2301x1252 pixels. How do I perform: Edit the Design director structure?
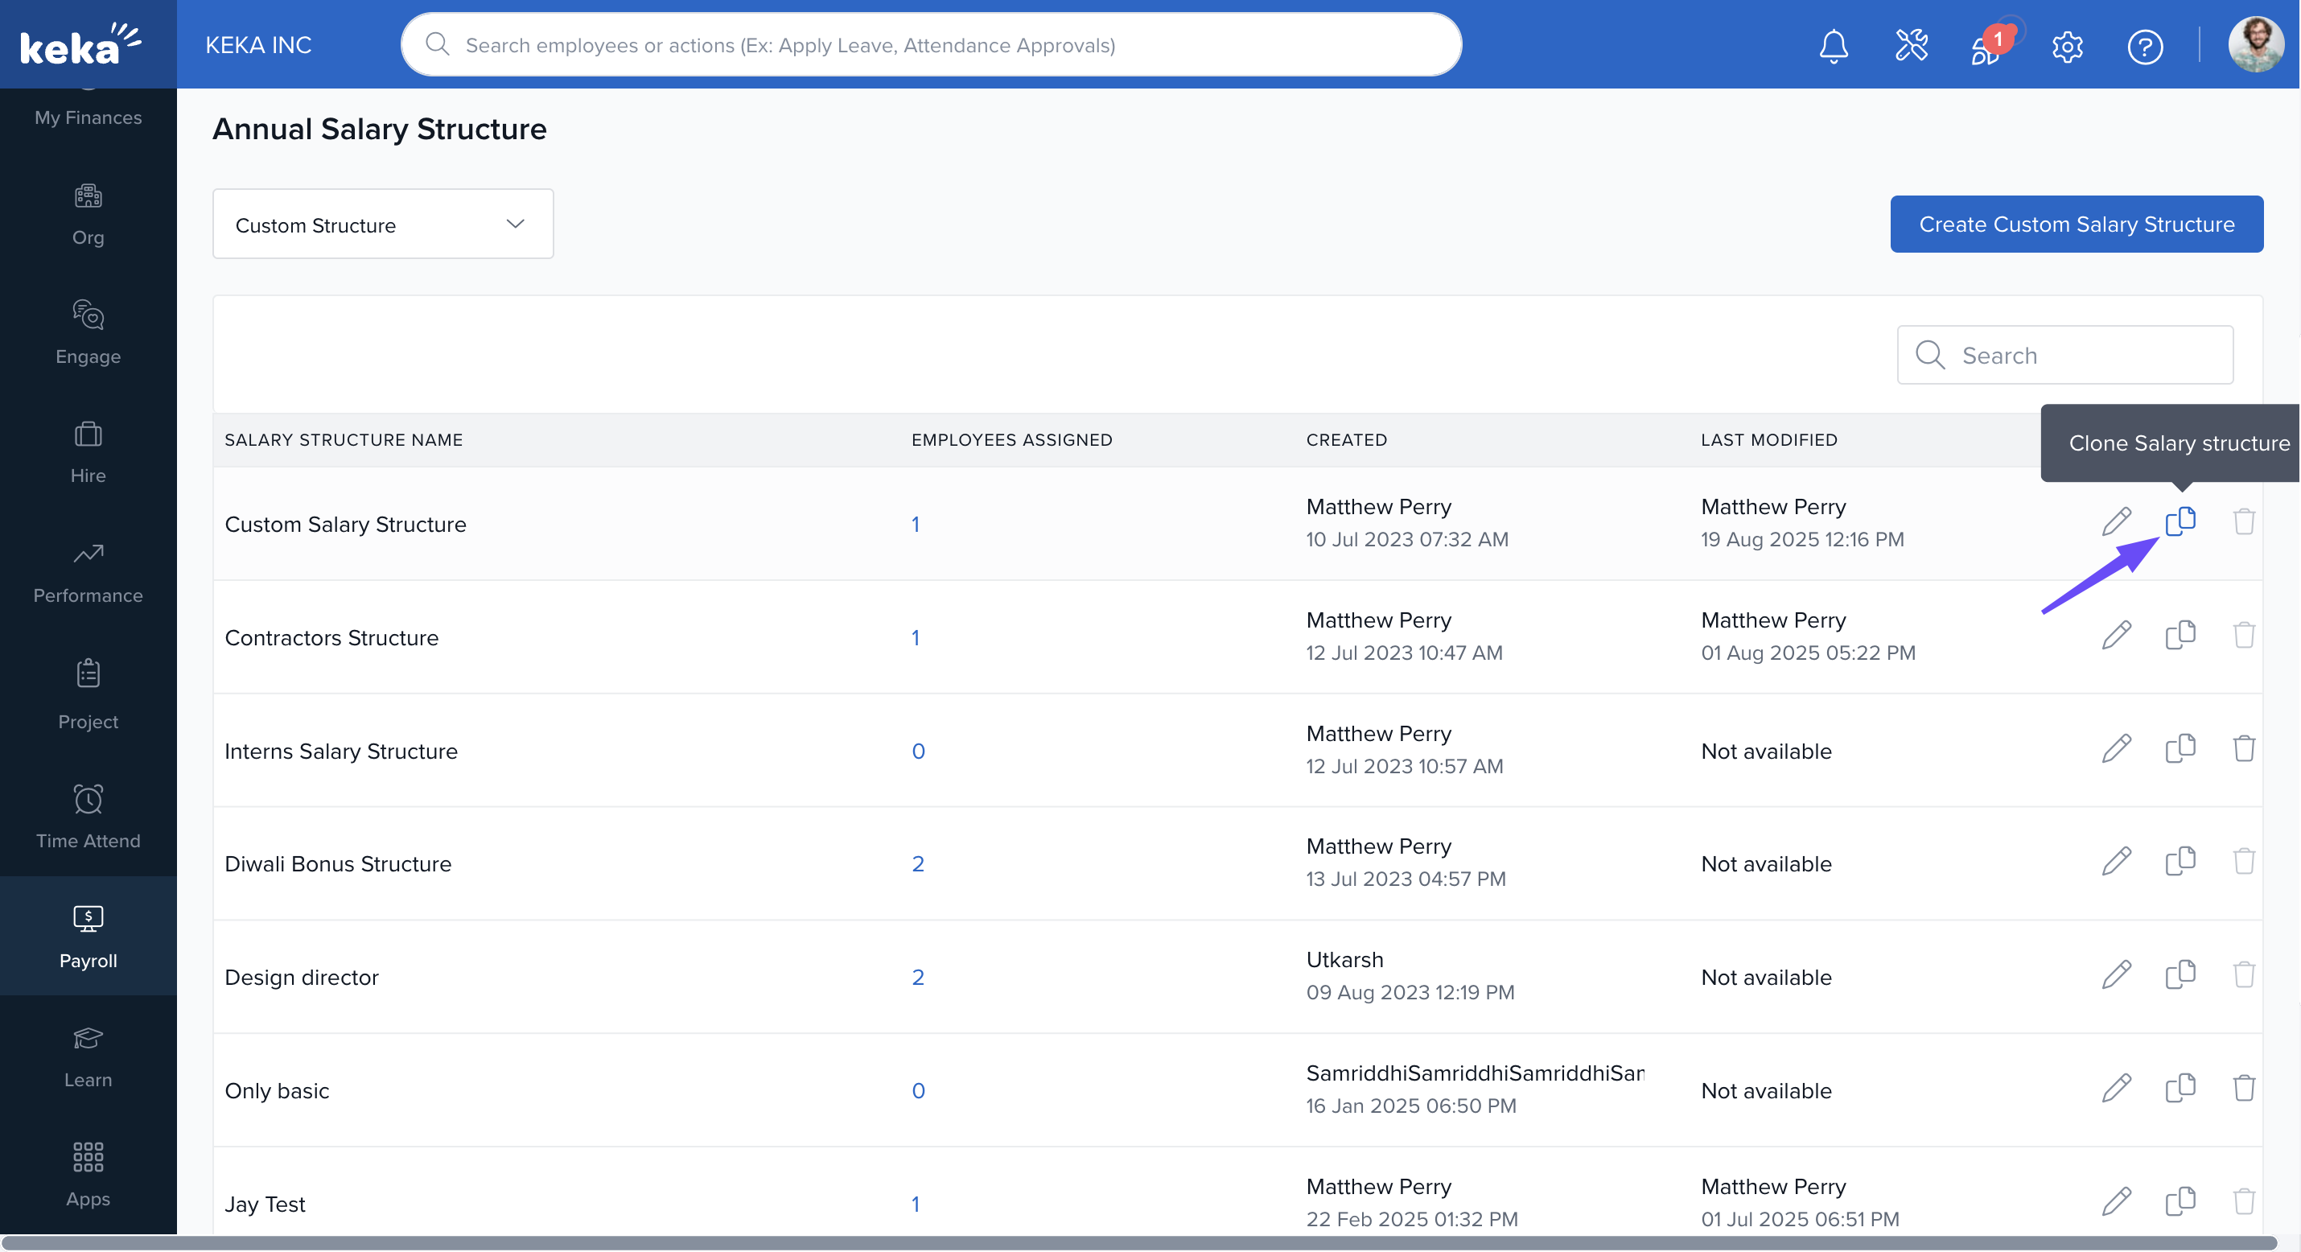(2116, 975)
